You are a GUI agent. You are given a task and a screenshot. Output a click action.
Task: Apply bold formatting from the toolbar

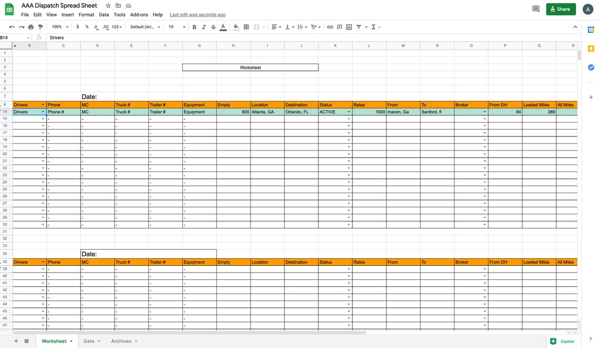(x=194, y=27)
